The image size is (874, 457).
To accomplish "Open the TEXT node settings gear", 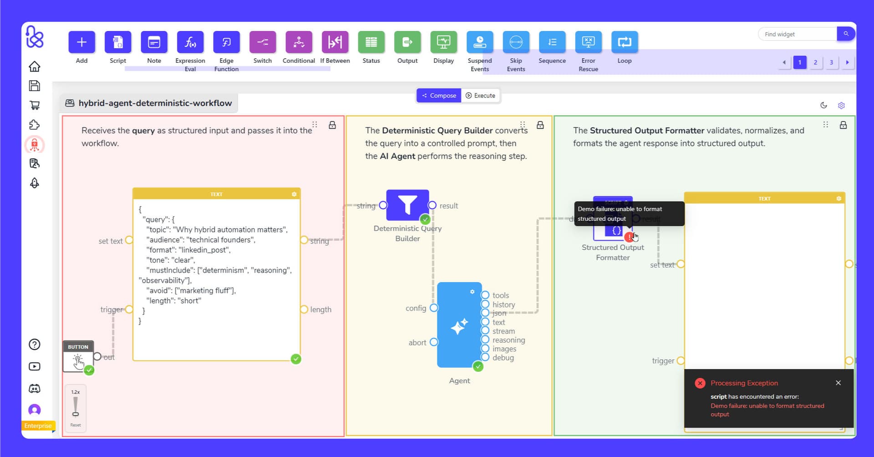I will (294, 193).
